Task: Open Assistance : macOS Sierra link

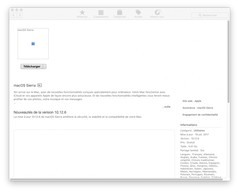Action: point(198,108)
